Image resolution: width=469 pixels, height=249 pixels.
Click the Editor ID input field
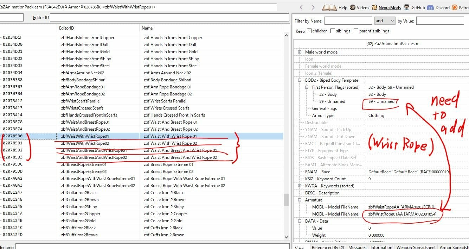(x=169, y=17)
